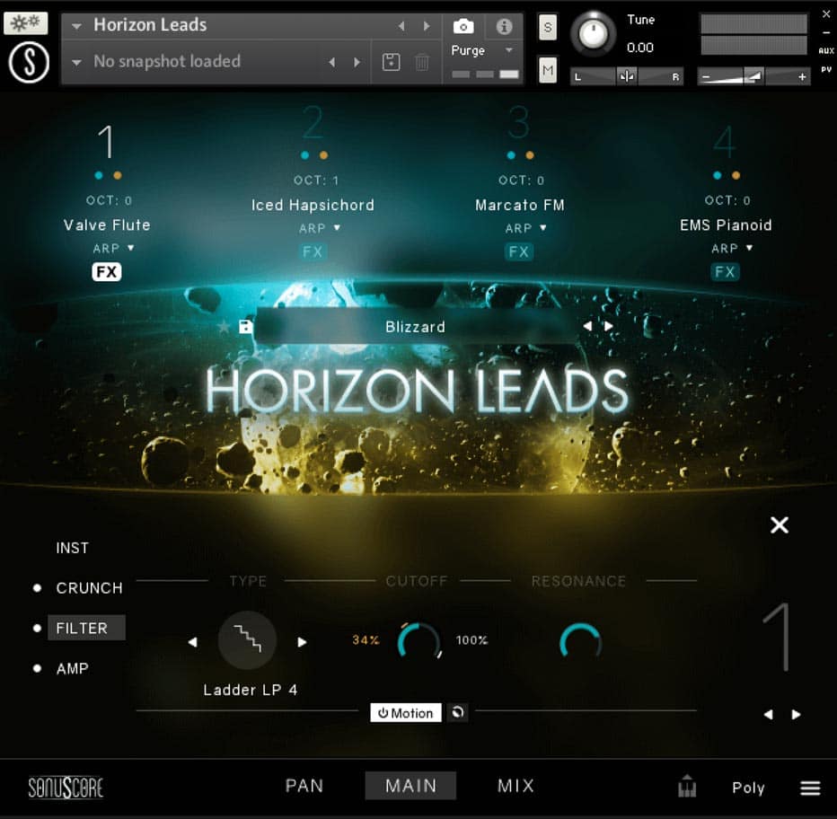The width and height of the screenshot is (837, 819).
Task: Click the keyboard icon next to Poly
Action: tap(687, 788)
